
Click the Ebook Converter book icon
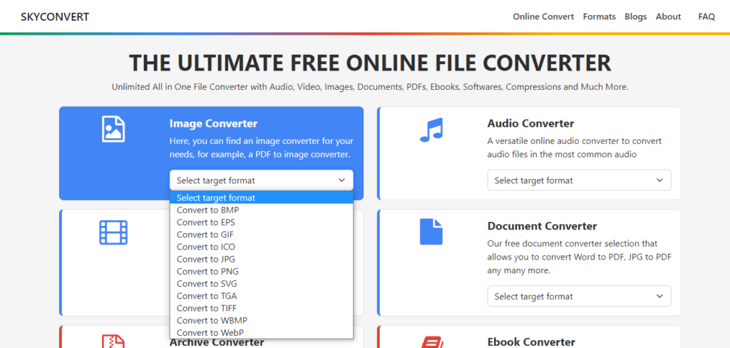click(x=431, y=342)
